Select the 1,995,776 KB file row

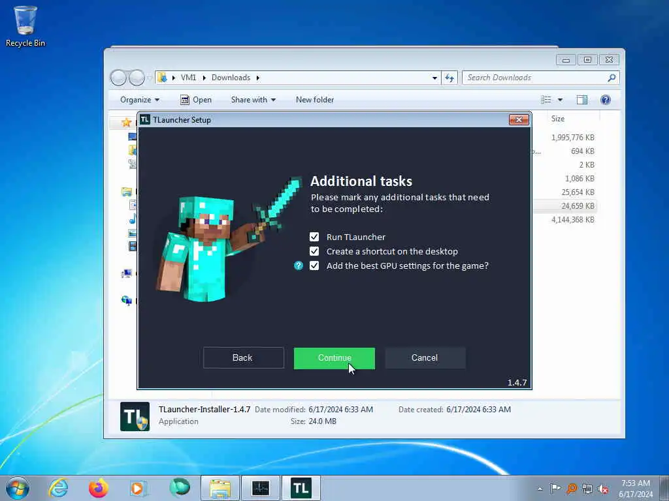(572, 138)
